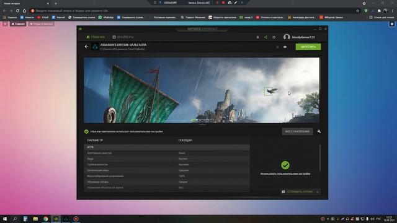397x223 pixels.
Task: Activate the recorder pencil drawing tool
Action: [x=236, y=2]
